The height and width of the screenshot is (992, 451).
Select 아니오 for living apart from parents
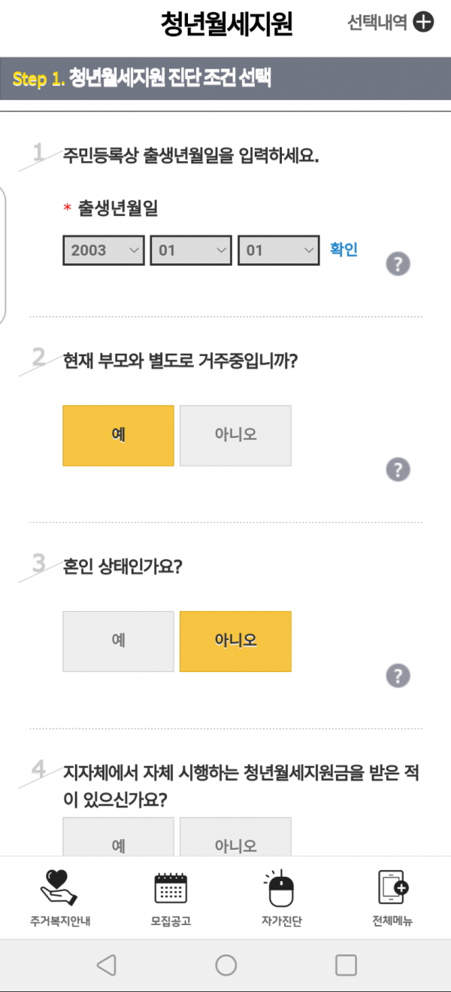235,435
